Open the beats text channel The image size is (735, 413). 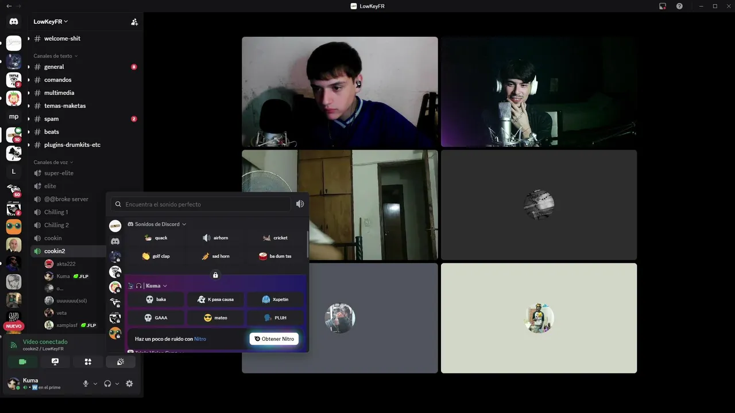coord(52,132)
